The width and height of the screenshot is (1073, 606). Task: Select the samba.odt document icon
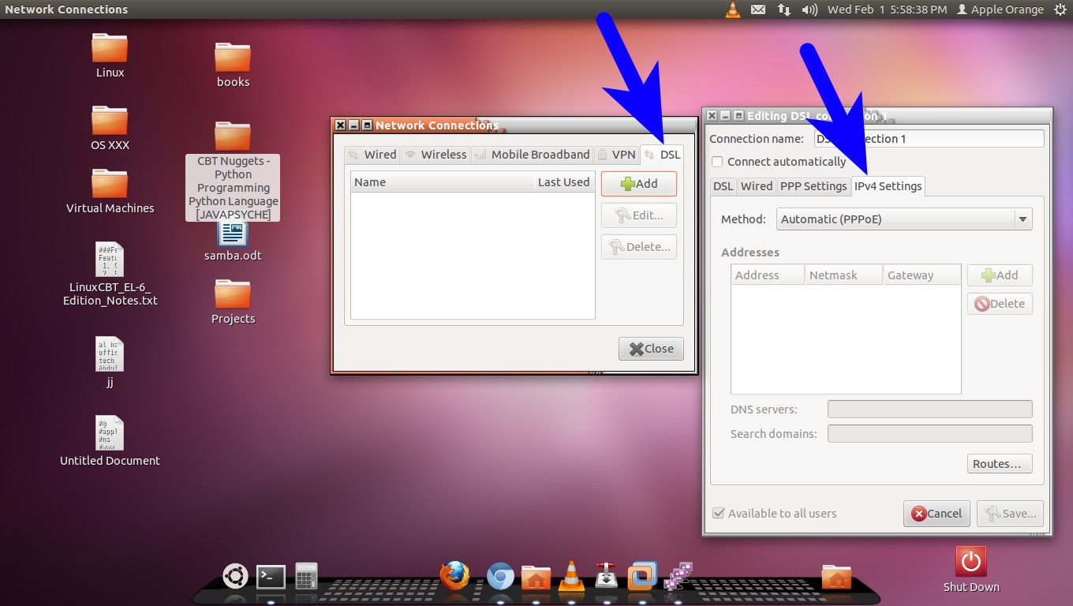[233, 241]
